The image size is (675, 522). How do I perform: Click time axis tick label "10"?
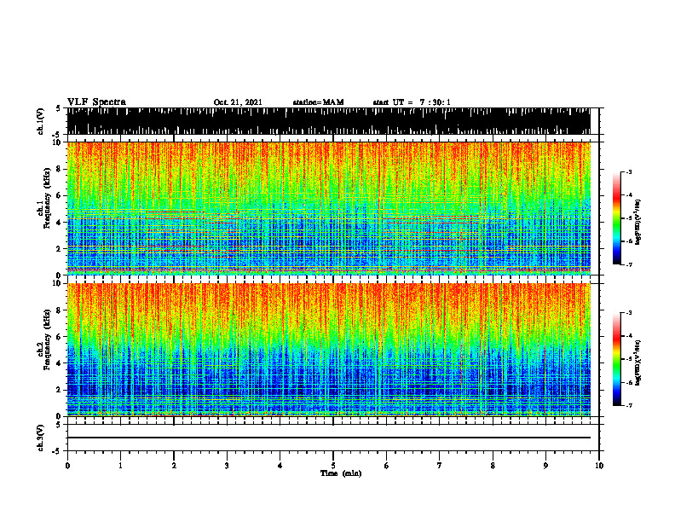click(x=599, y=466)
